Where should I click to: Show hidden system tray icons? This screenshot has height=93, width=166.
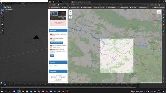(144, 91)
